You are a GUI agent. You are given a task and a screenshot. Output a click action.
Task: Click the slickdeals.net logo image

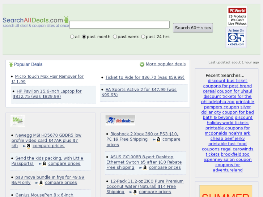tap(120, 120)
